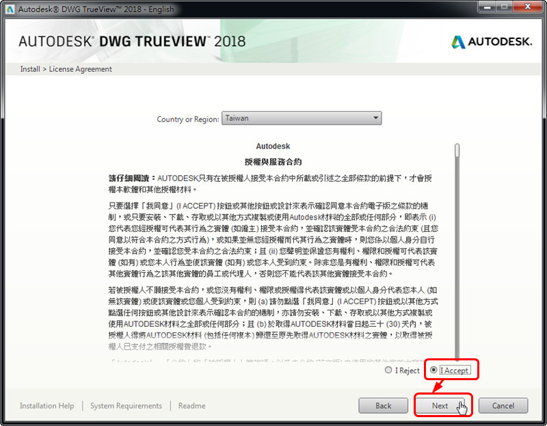Click the Back button

click(383, 405)
